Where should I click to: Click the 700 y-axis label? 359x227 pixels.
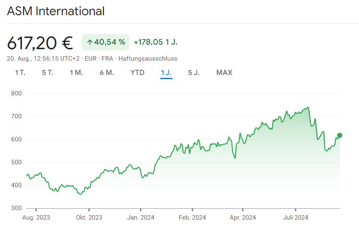[16, 116]
